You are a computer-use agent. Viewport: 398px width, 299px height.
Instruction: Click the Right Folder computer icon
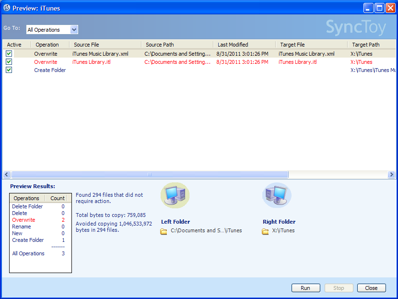277,195
